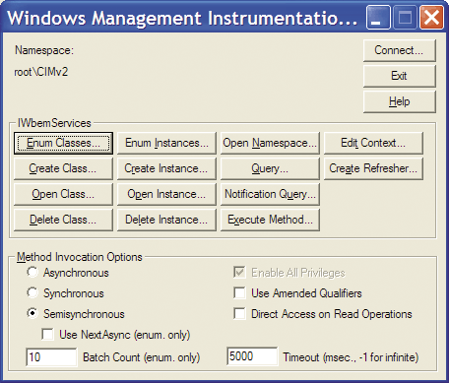Click the Timeout input field
449x383 pixels.
252,356
